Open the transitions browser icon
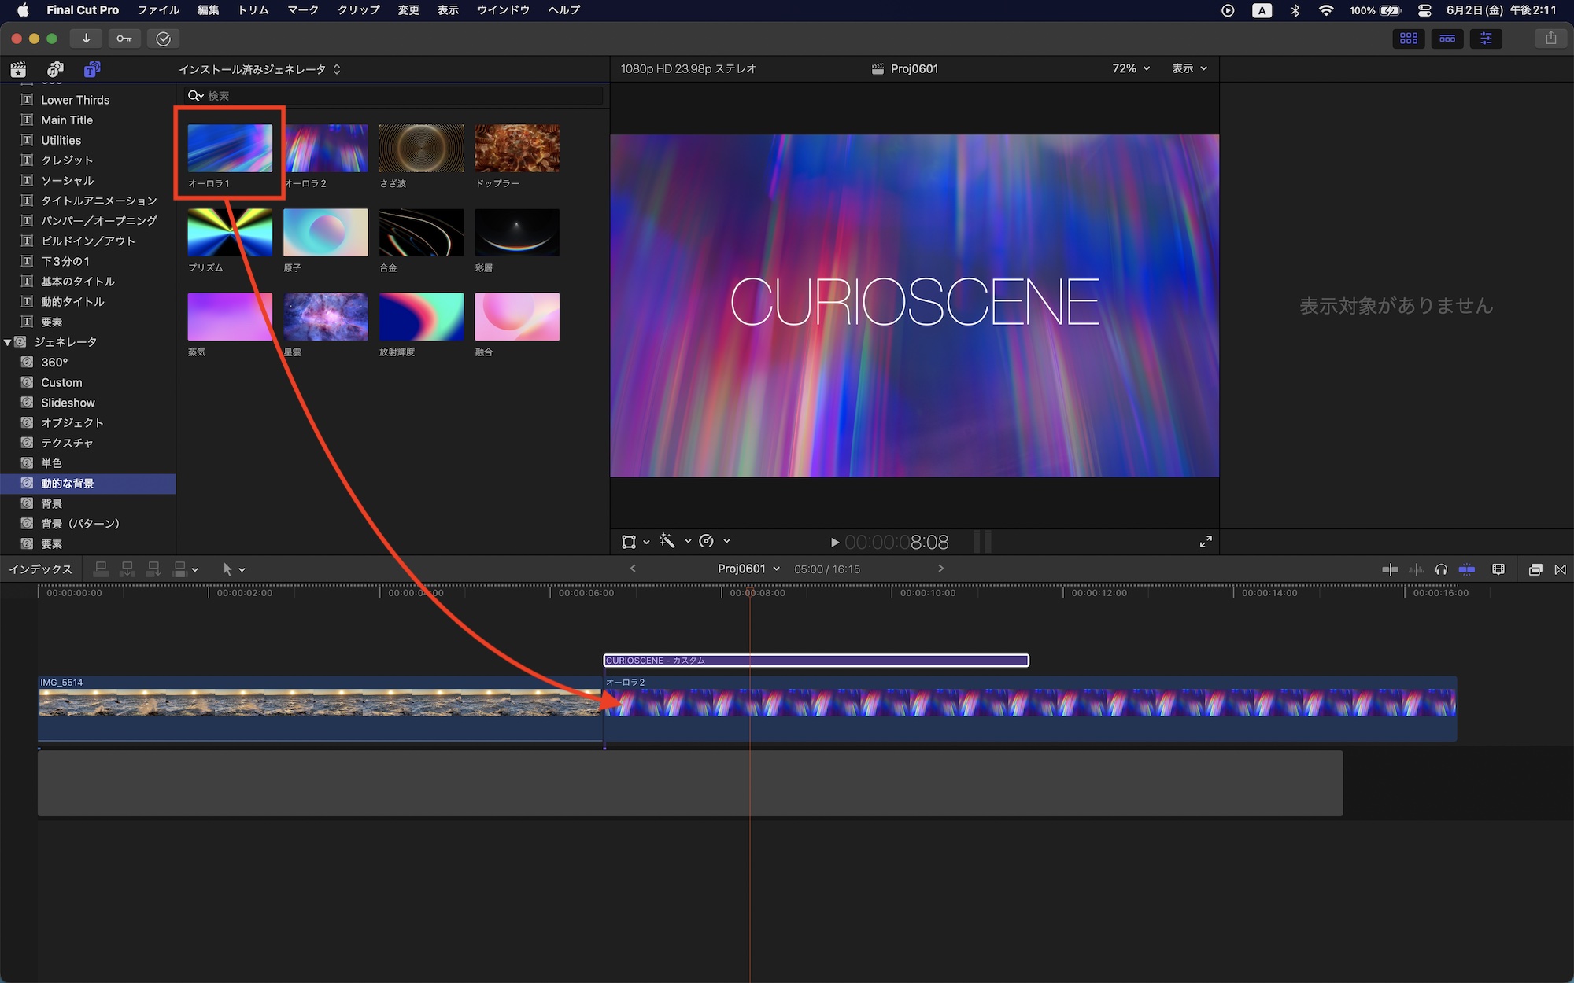 tap(1560, 569)
